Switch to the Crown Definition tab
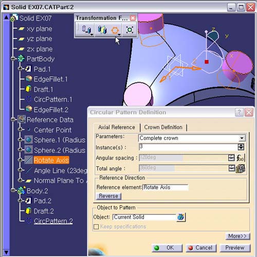Viewport: 257px width, 257px height. click(x=163, y=127)
